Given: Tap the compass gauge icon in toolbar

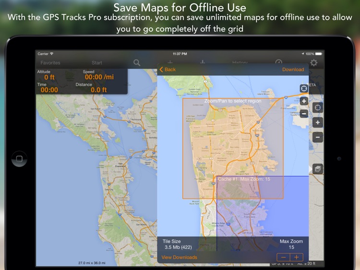Looking at the screenshot, I should [278, 62].
